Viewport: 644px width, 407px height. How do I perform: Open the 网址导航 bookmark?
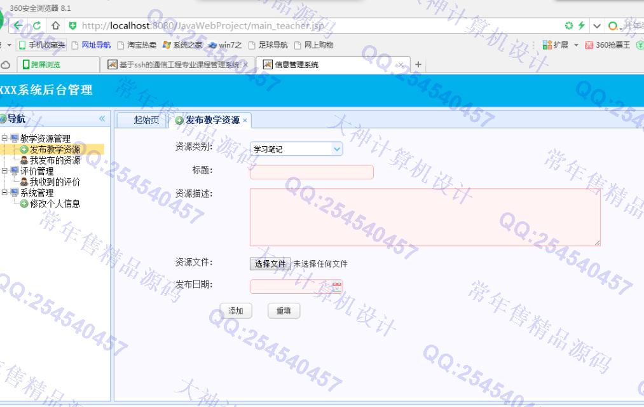[91, 45]
